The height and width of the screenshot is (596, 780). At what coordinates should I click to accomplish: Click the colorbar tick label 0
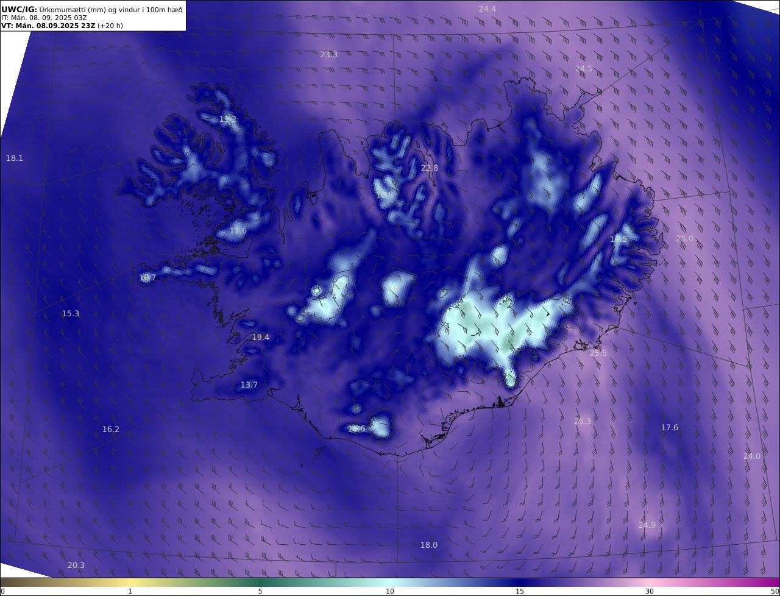tap(2, 591)
